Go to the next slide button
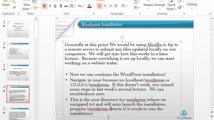214x120 pixels. 212,116
